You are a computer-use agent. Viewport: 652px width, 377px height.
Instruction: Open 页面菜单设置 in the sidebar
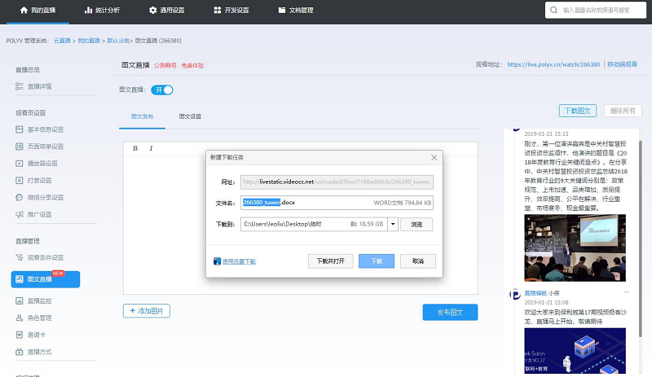pyautogui.click(x=46, y=146)
